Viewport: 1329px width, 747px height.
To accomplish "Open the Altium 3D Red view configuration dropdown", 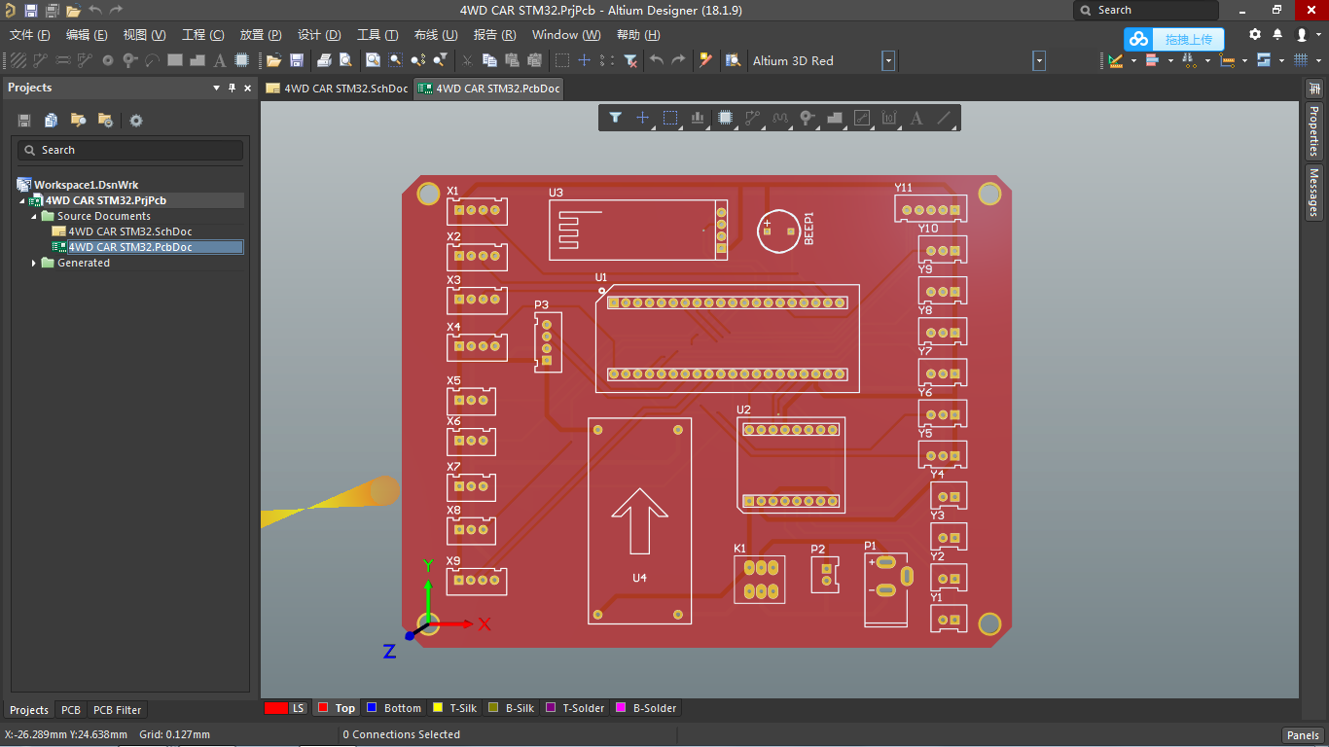I will [888, 60].
